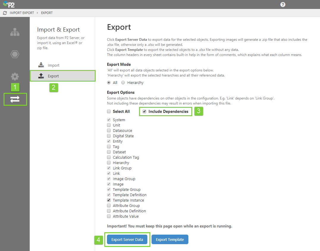Open the hexagon icon in sidebar
Viewport: 320px width, 251px height.
pyautogui.click(x=15, y=54)
